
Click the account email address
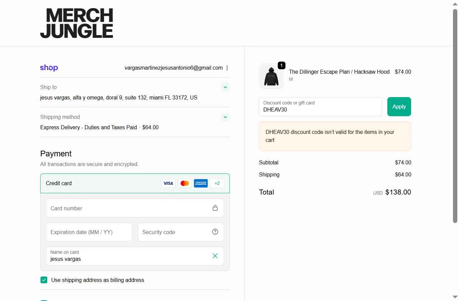pos(174,68)
